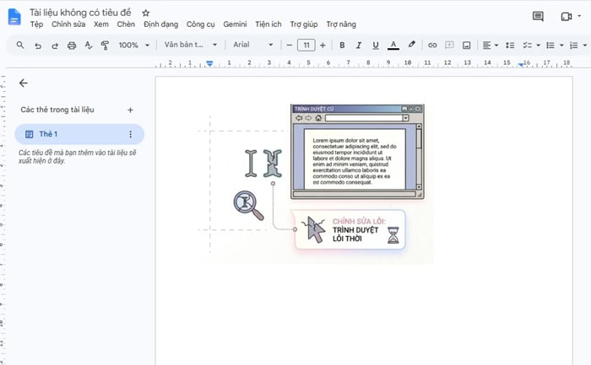This screenshot has width=591, height=365.
Task: Run spelling and grammar check
Action: pyautogui.click(x=89, y=46)
